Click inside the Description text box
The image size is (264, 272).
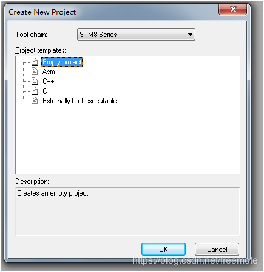pos(127,211)
